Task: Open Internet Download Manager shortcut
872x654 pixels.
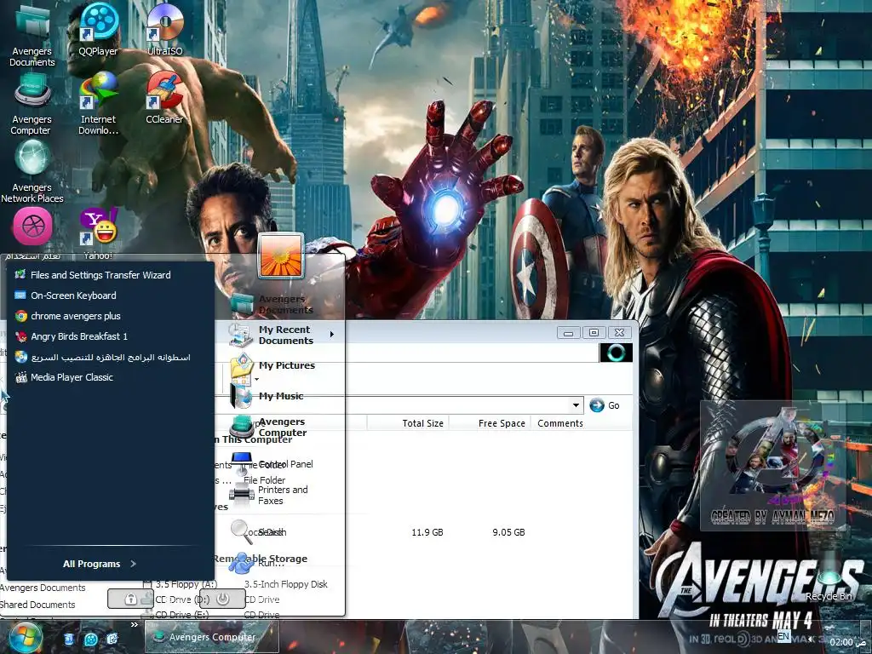Action: coord(99,102)
